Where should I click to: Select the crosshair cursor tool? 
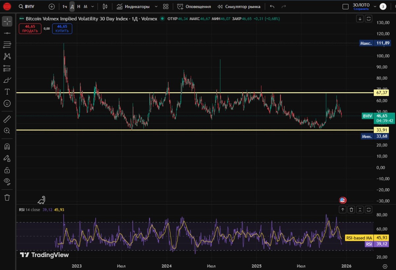tap(7, 21)
